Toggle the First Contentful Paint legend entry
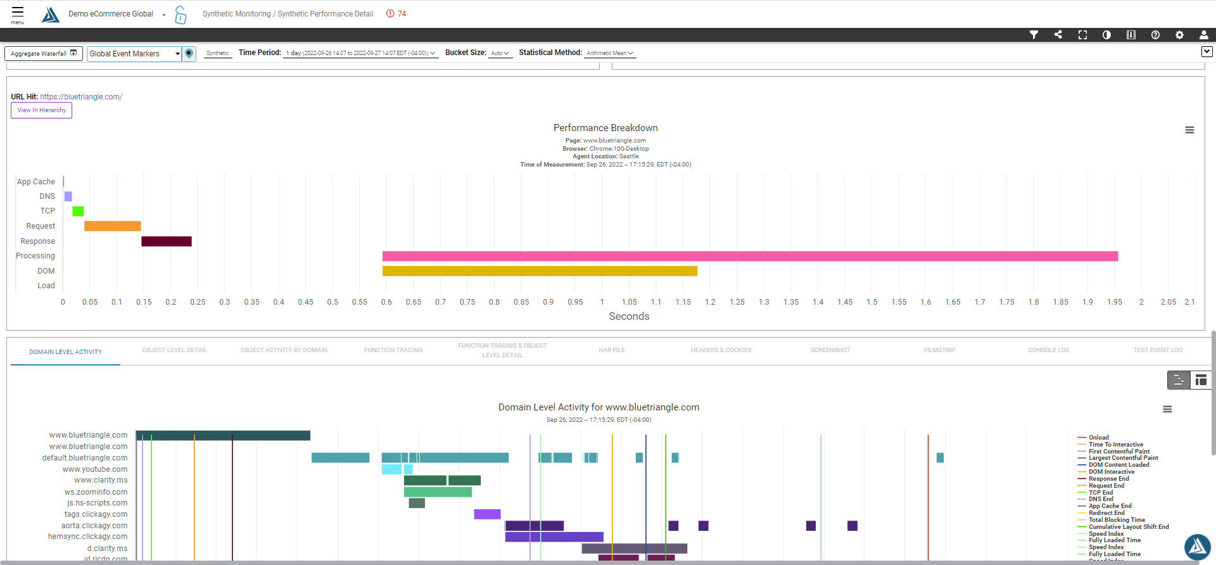The image size is (1216, 565). [1113, 452]
